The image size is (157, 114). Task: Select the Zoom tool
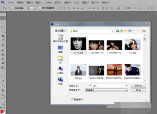click(x=3, y=104)
